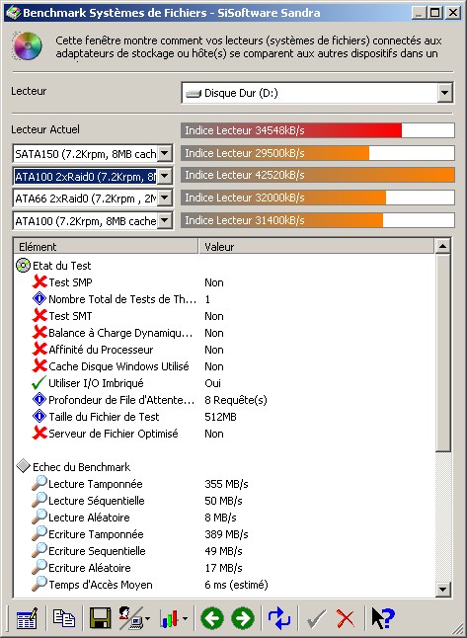Viewport: 467px width, 638px height.
Task: Click magnifier icon of Ecriture Sequentielle
Action: pos(39,550)
